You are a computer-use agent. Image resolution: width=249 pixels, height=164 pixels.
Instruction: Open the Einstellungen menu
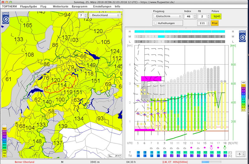[x=102, y=7]
